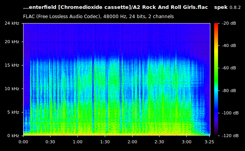Click the 10 kHz frequency axis label
Image resolution: width=245 pixels, height=151 pixels.
point(12,89)
